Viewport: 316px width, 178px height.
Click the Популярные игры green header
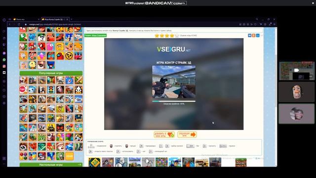pos(51,73)
